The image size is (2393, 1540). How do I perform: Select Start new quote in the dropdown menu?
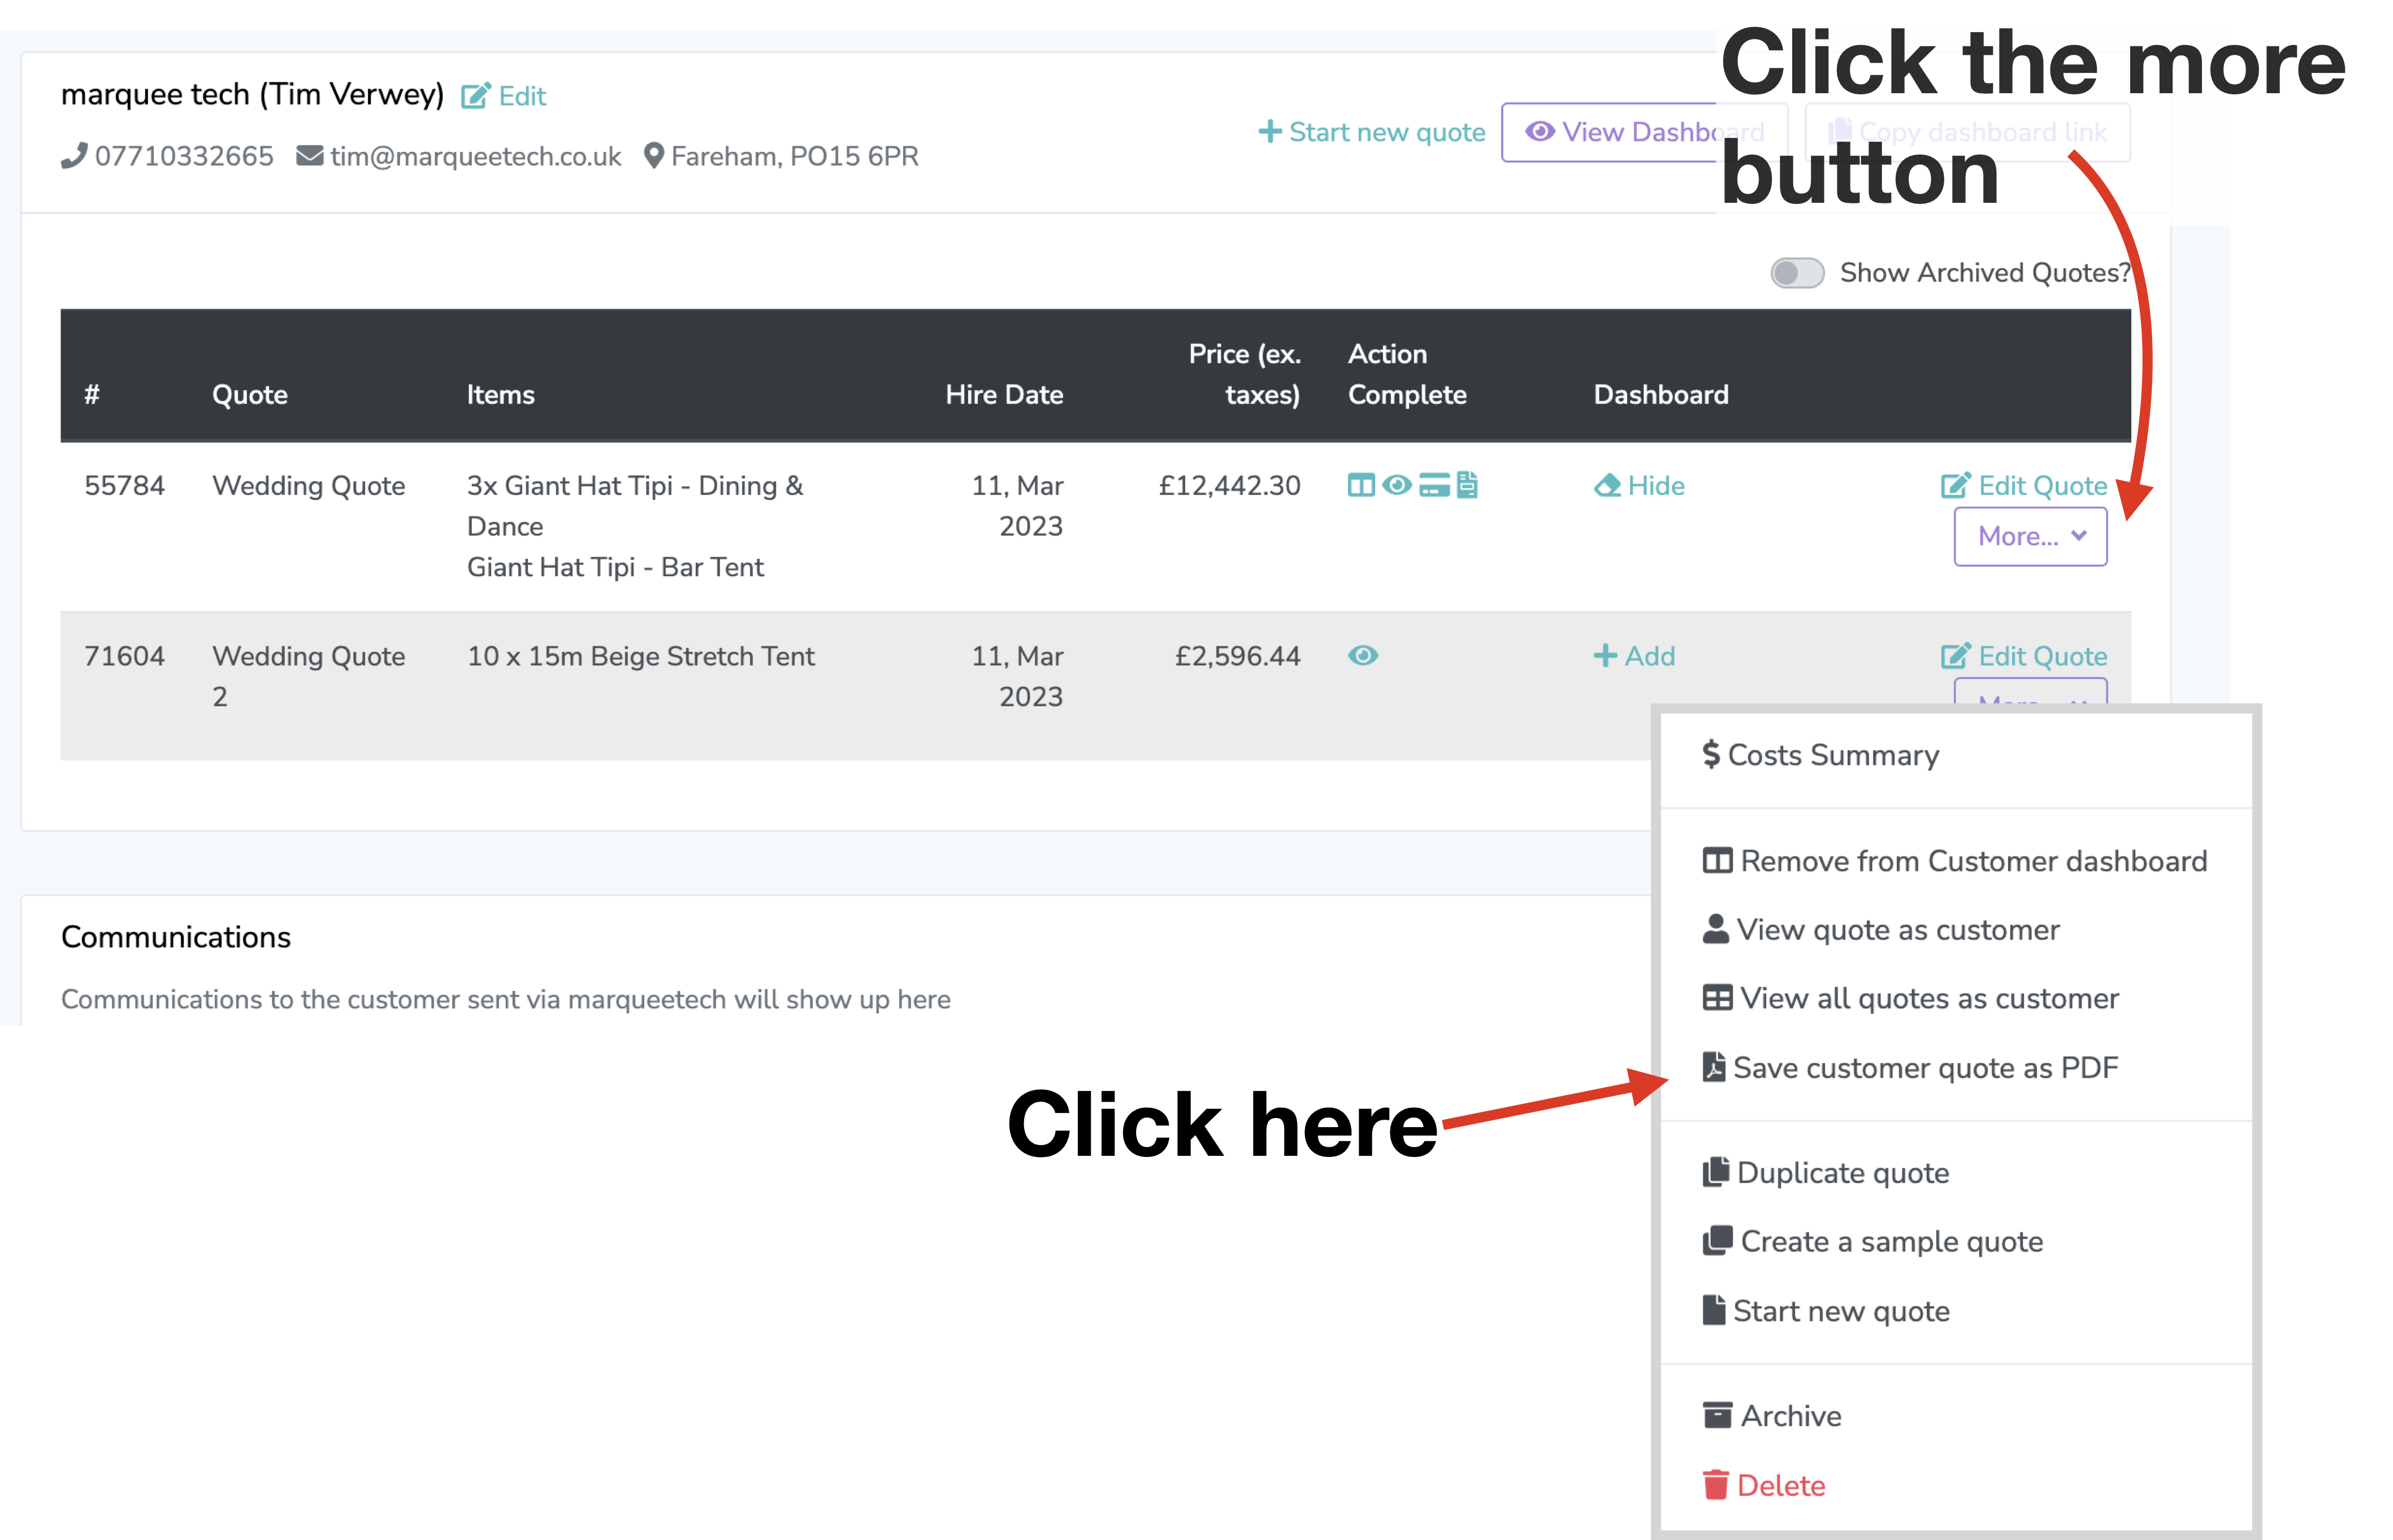[1826, 1310]
